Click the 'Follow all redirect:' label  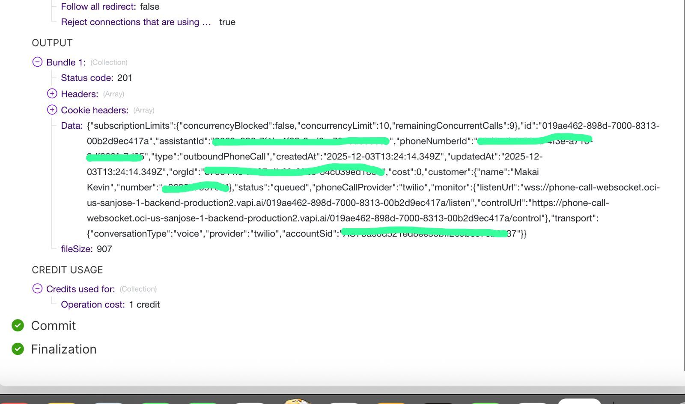tap(98, 7)
